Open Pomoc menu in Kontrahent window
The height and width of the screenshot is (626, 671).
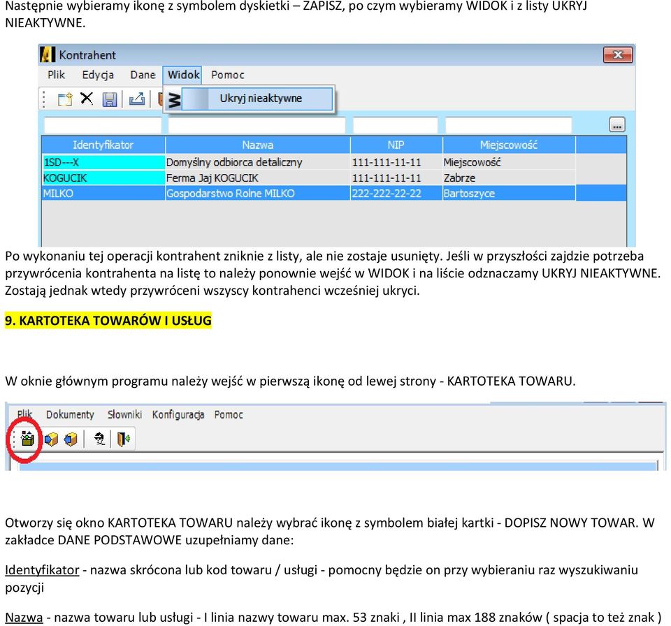click(228, 75)
